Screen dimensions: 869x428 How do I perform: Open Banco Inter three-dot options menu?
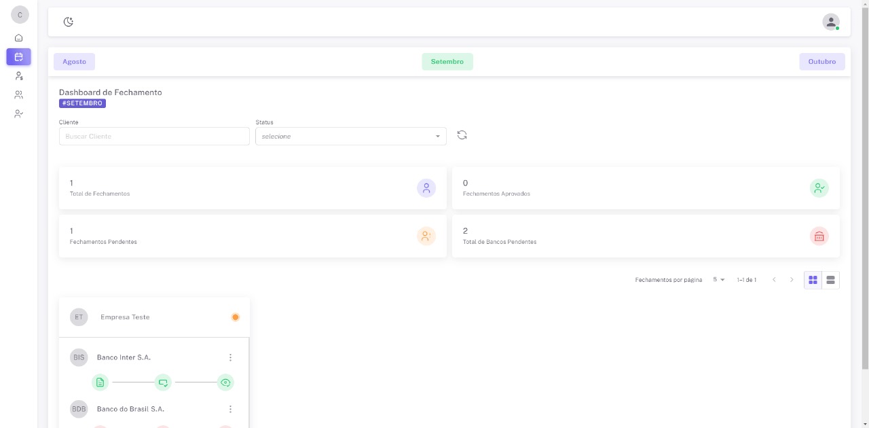pos(230,357)
